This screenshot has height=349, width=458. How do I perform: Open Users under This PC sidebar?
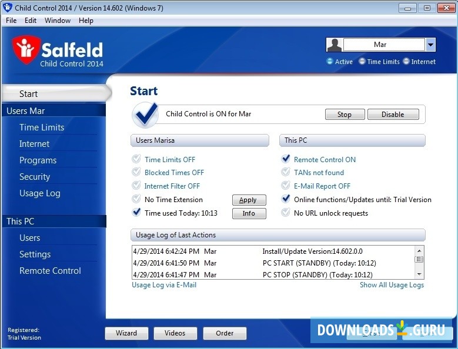29,238
